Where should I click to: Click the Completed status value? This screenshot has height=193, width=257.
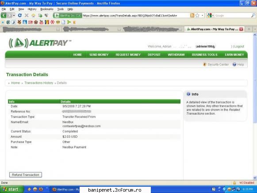tap(70, 131)
